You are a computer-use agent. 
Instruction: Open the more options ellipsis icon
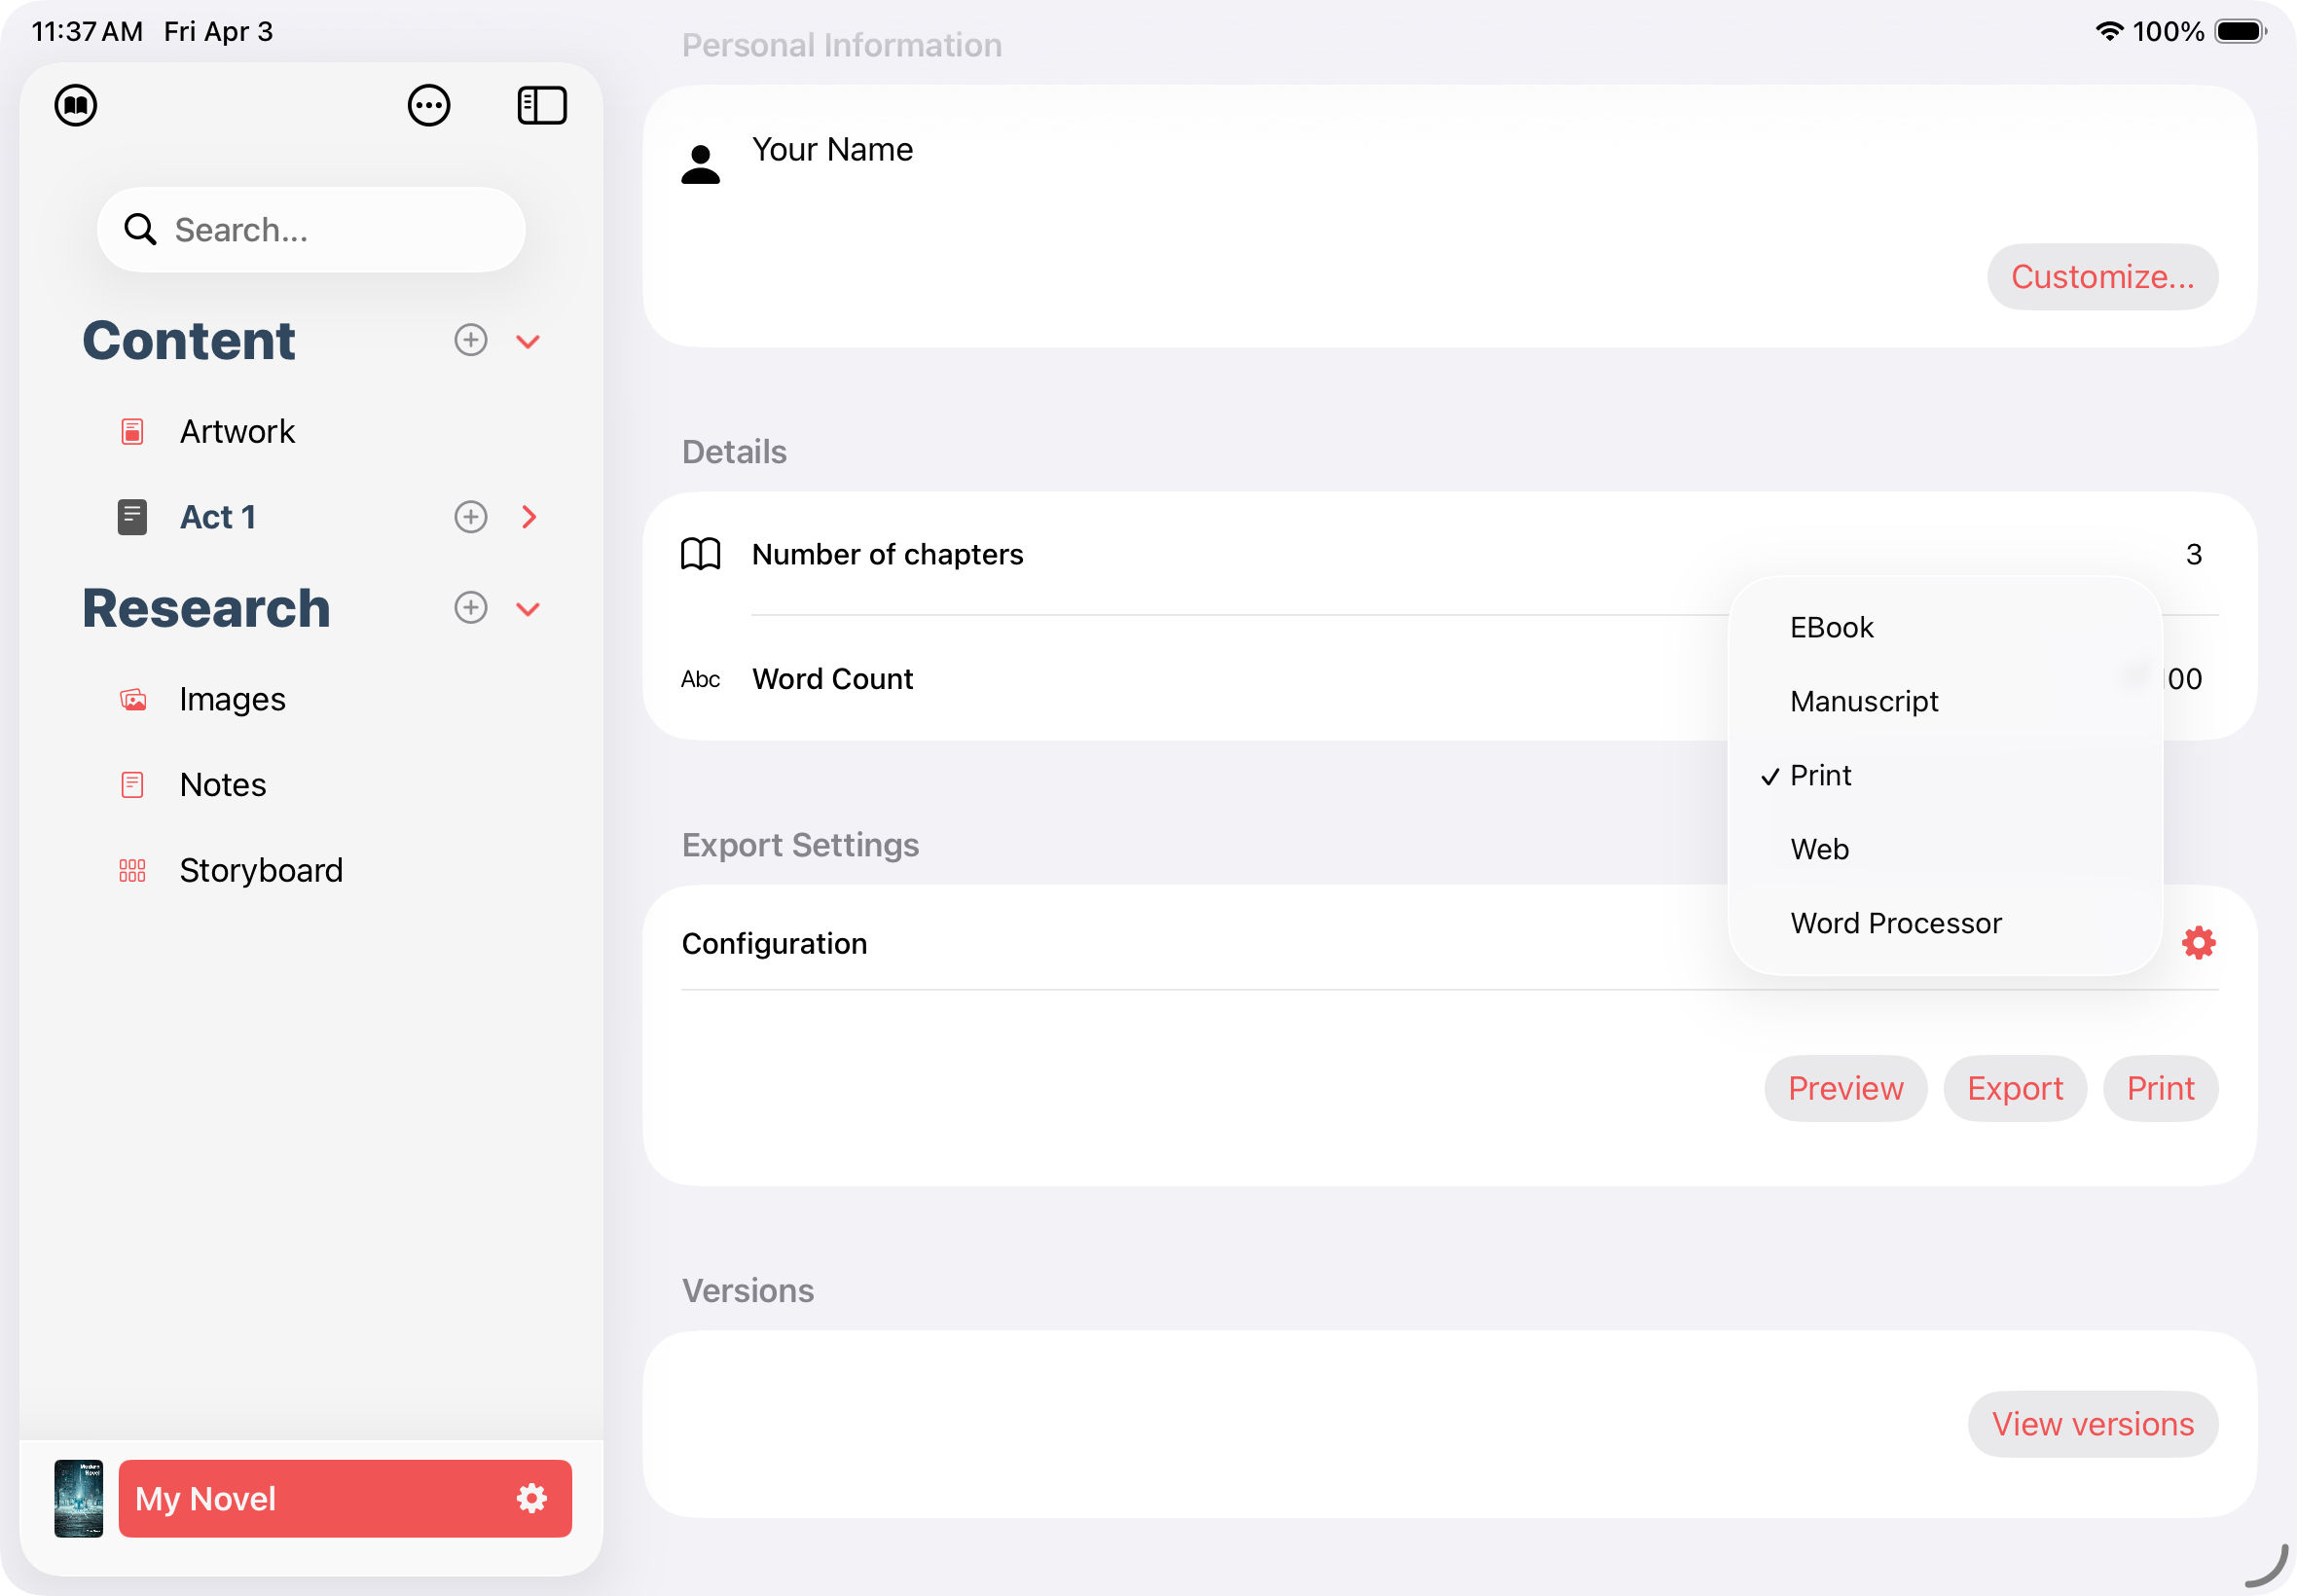(430, 104)
